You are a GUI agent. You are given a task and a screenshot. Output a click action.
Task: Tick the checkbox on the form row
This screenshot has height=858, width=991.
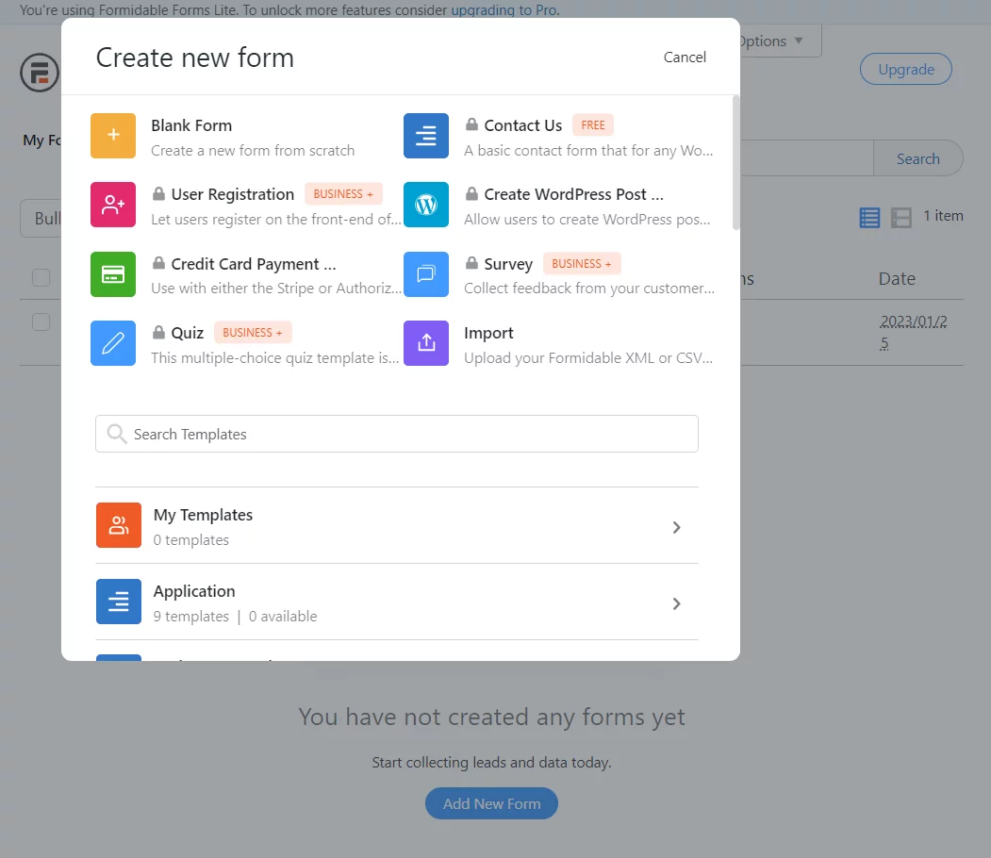41,322
